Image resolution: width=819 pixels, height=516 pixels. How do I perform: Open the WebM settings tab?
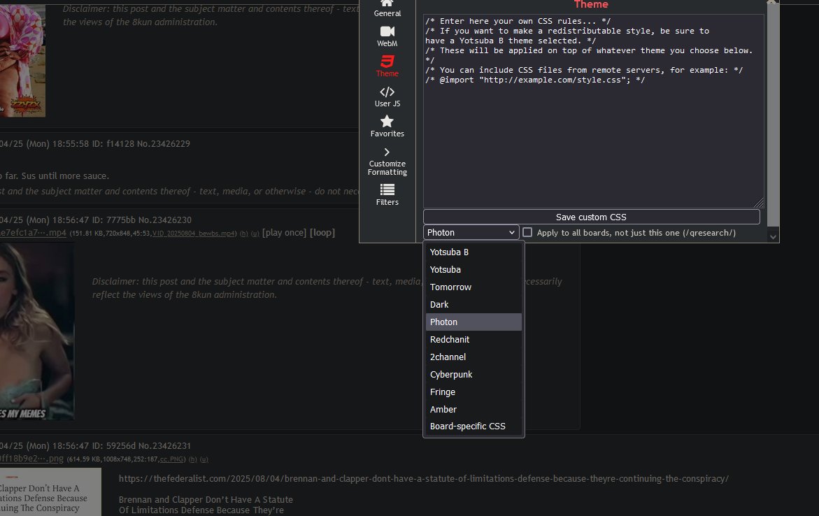387,36
